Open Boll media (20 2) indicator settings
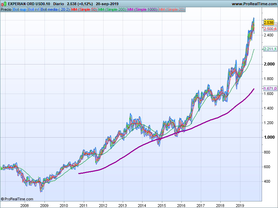The height and width of the screenshot is (208, 278). tap(55, 10)
